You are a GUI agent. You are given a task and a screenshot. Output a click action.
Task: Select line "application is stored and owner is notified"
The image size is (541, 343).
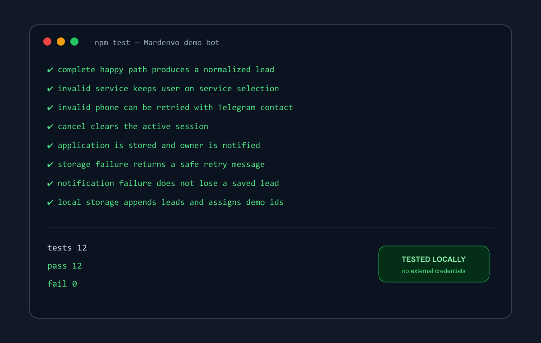tap(154, 145)
